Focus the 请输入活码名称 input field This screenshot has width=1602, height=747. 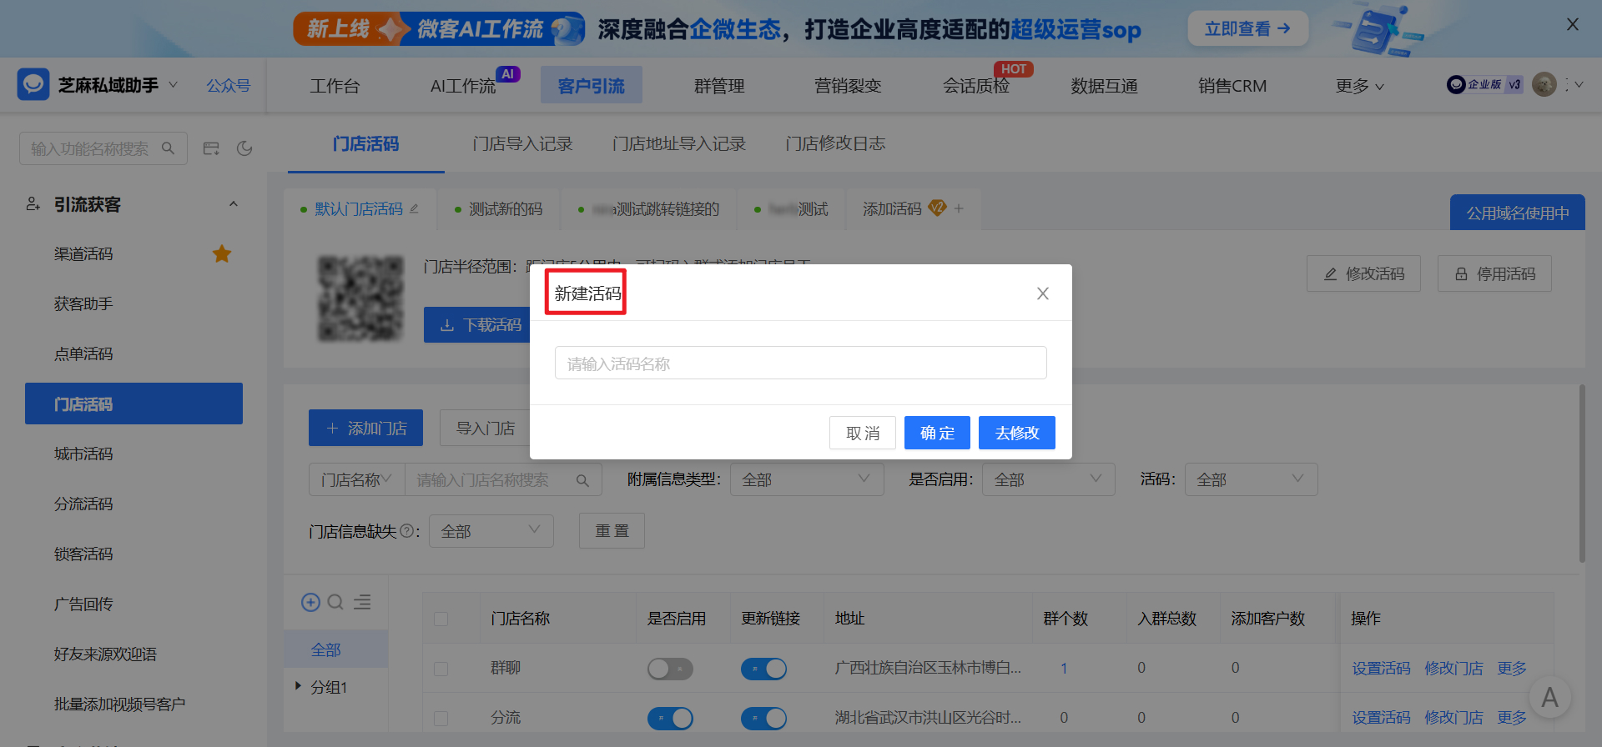point(801,363)
